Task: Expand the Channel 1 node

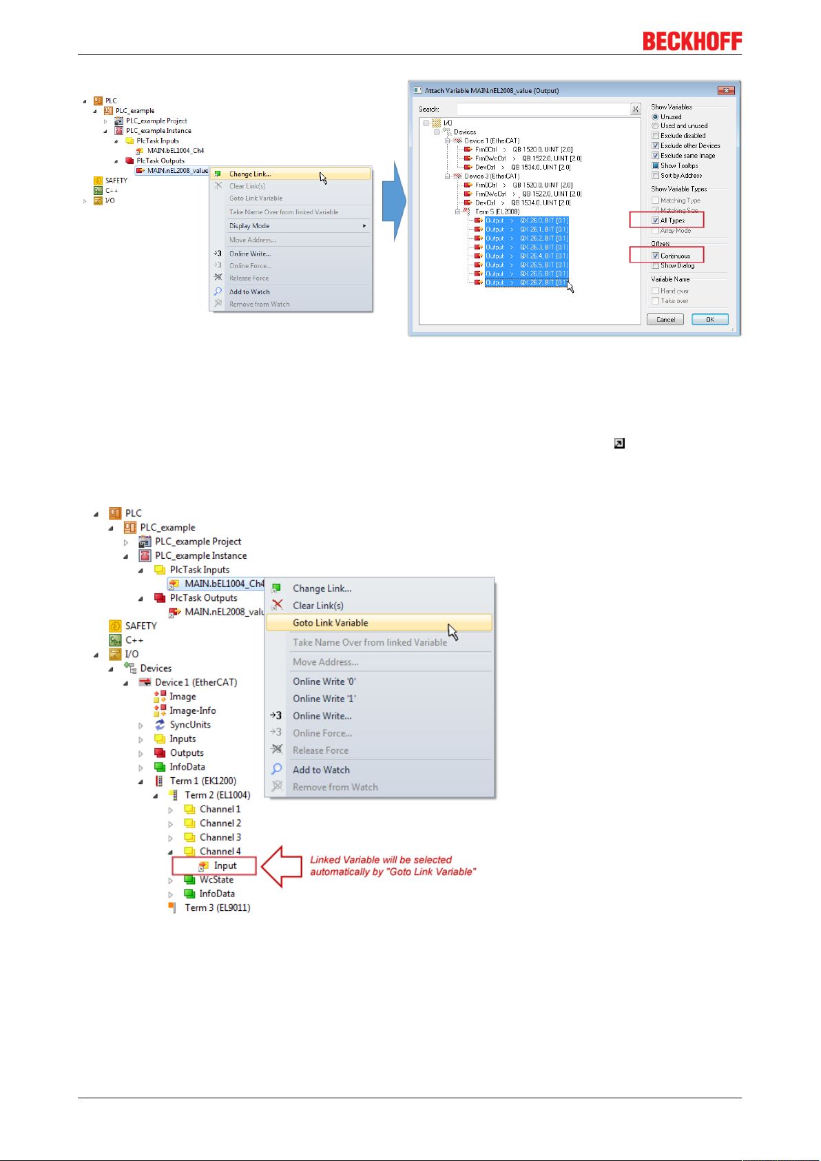Action: 171,810
